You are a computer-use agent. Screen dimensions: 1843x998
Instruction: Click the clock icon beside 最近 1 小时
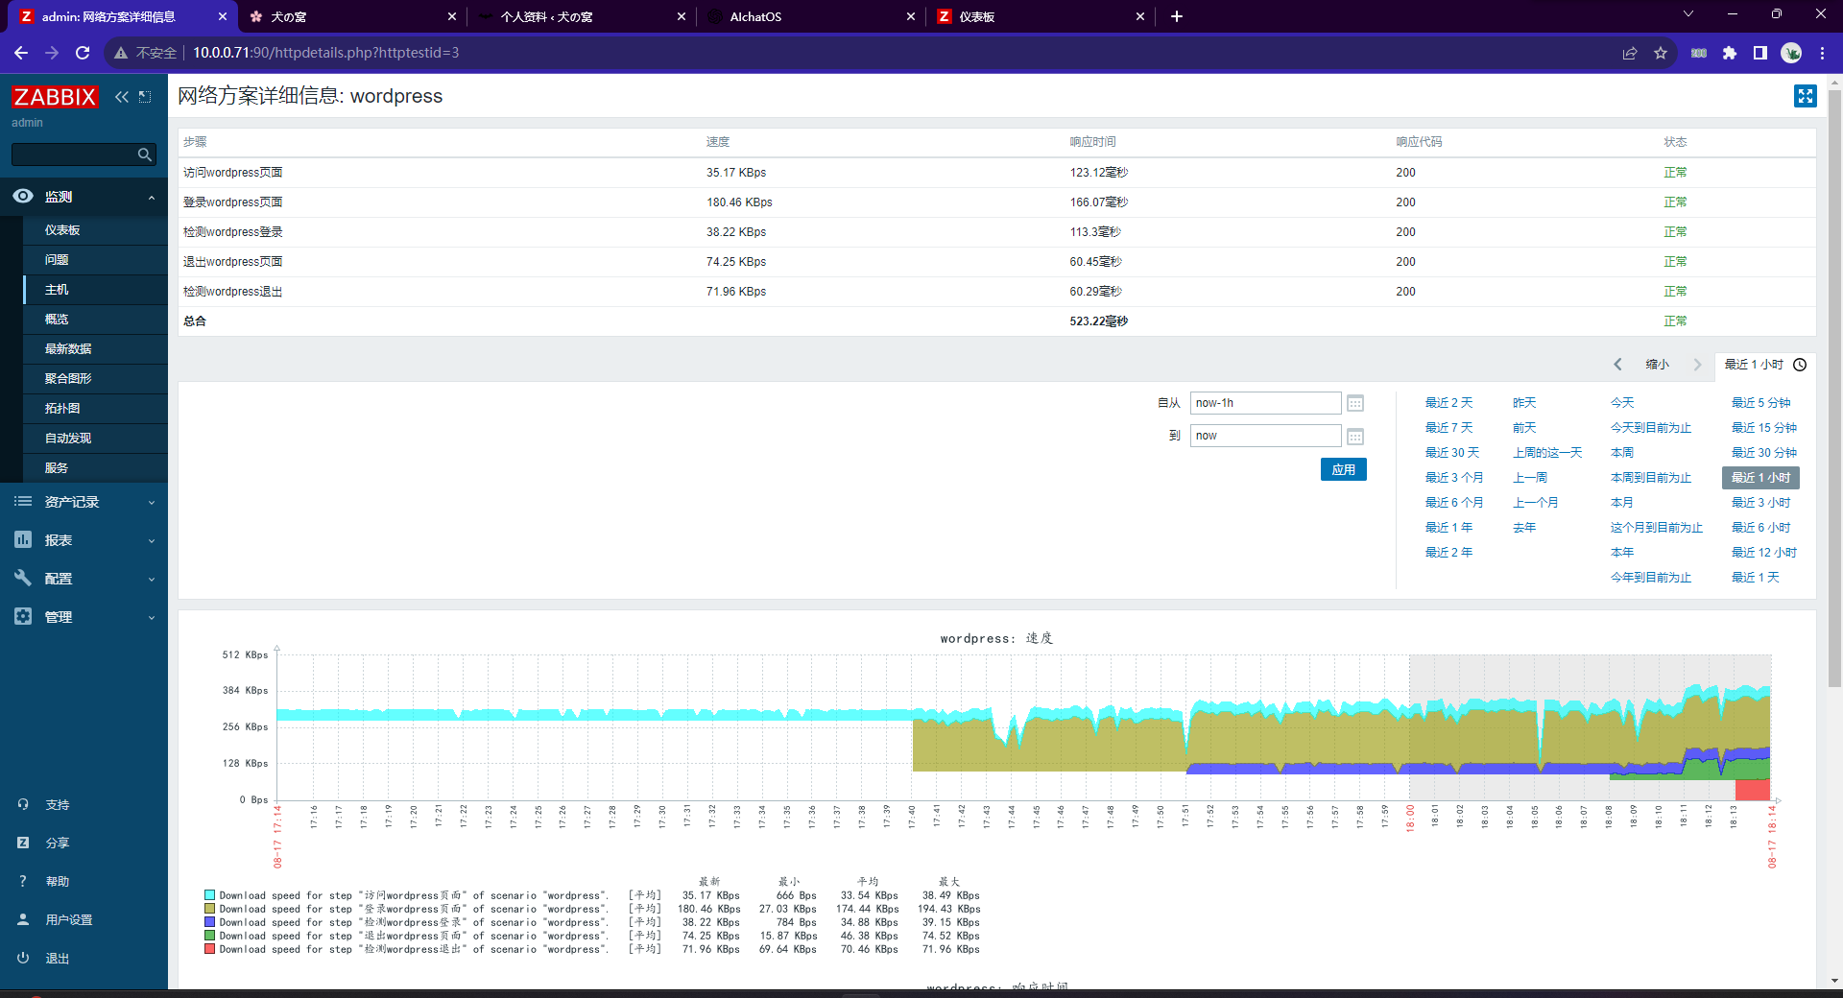(1800, 365)
